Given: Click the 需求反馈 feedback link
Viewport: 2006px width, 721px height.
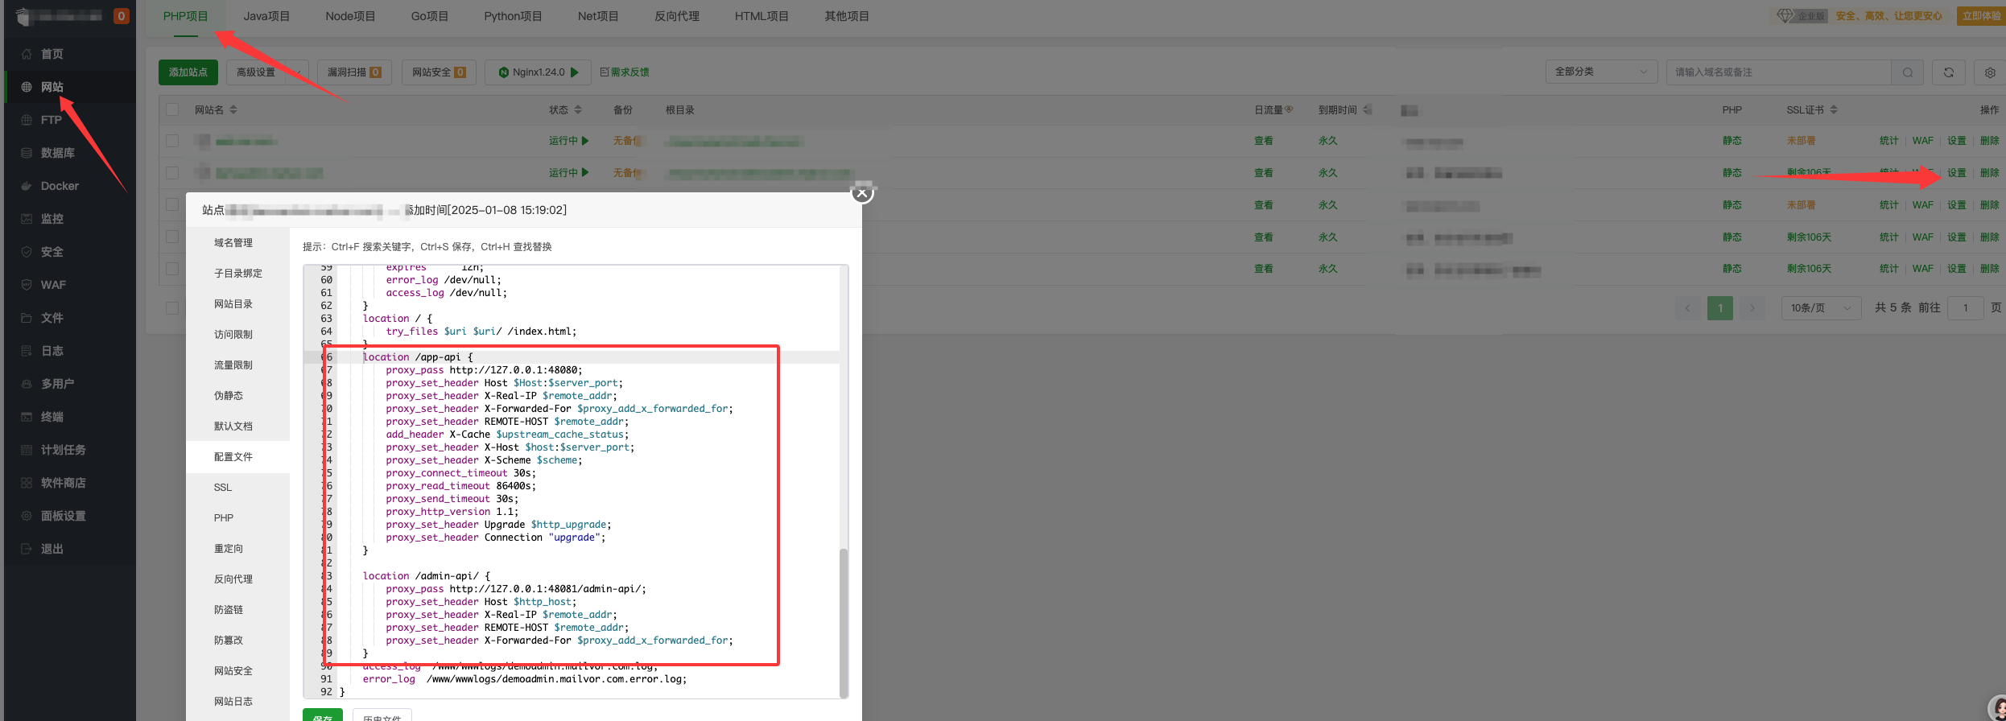Looking at the screenshot, I should point(625,72).
